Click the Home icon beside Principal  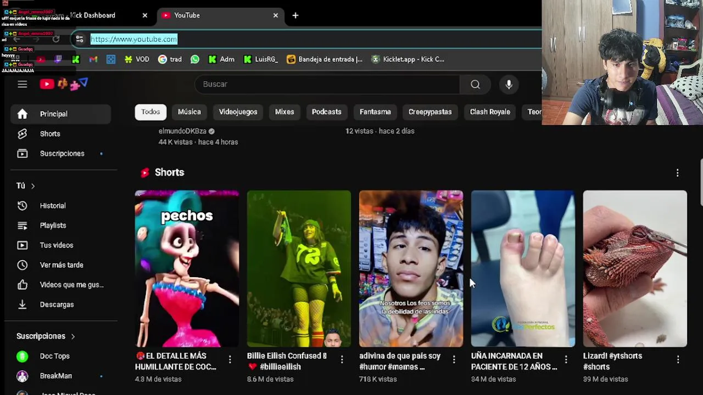pyautogui.click(x=22, y=114)
